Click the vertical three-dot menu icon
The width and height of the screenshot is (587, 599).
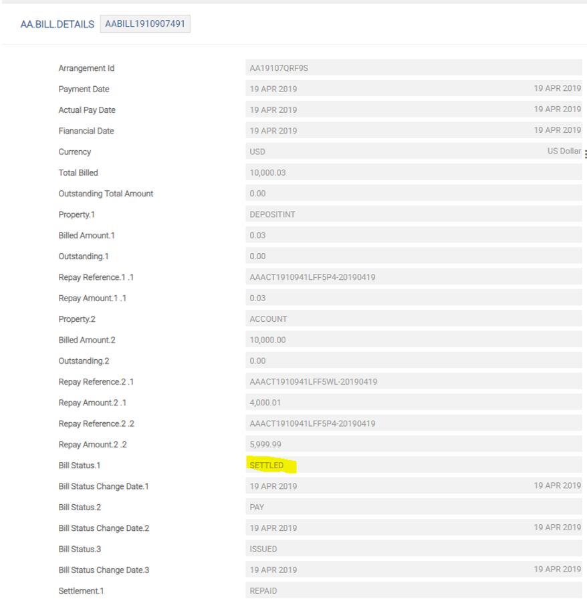click(585, 154)
